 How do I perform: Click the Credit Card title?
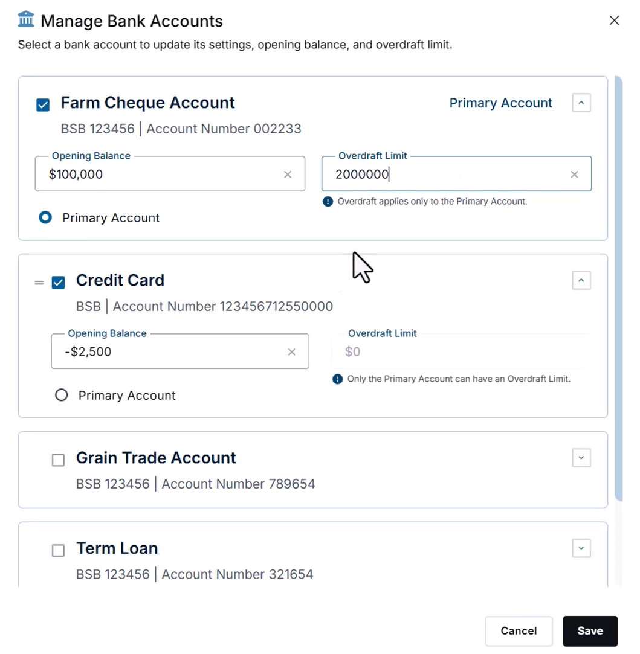coord(120,280)
